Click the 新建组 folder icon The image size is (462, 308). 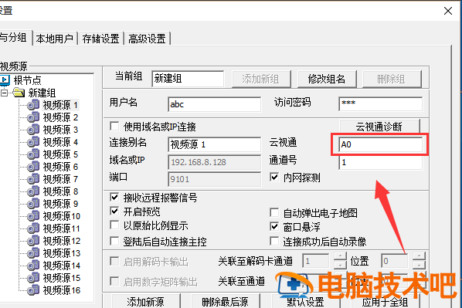click(x=19, y=93)
